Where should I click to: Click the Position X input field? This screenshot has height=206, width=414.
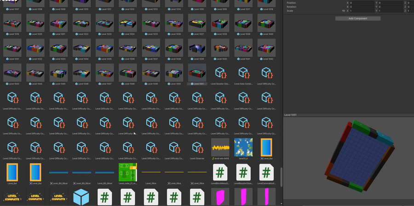(x=362, y=3)
